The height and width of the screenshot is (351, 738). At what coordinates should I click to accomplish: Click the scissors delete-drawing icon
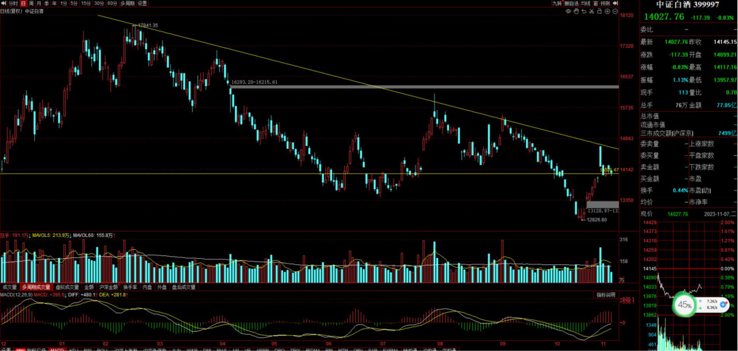tap(592, 12)
